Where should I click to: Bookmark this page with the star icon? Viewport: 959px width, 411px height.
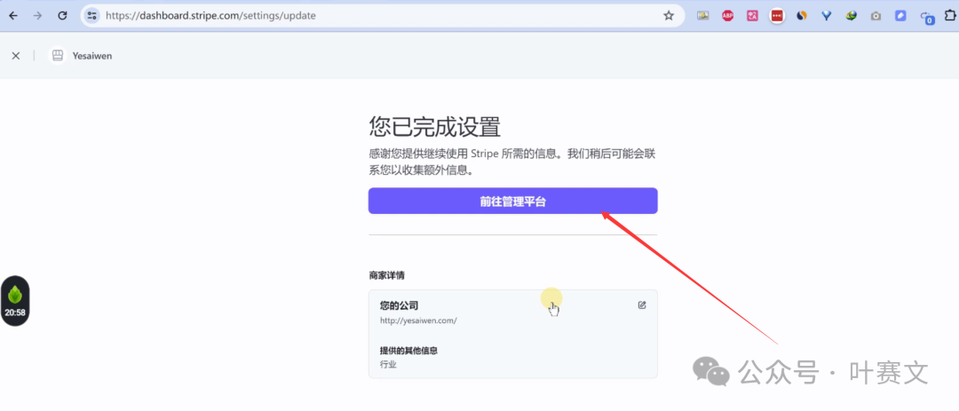coord(669,15)
